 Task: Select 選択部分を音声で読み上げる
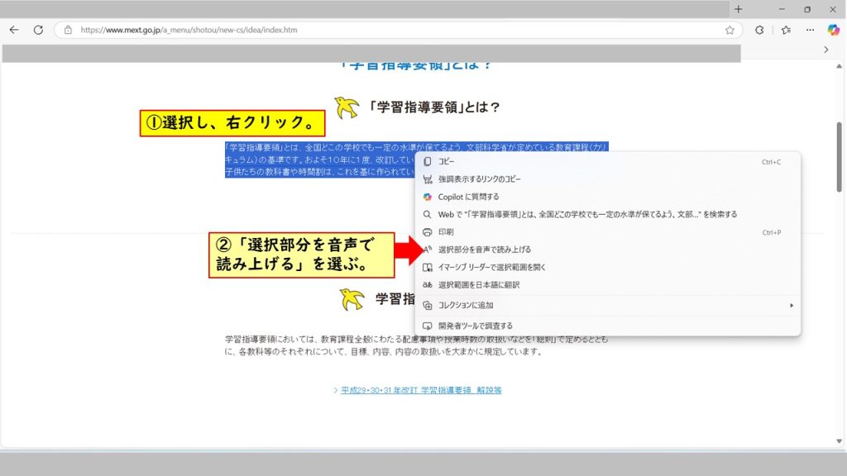coord(485,250)
